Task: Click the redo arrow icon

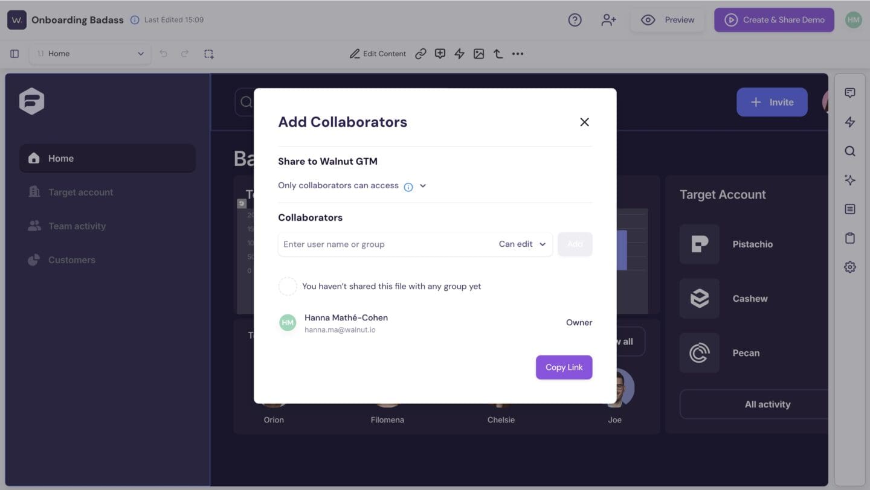Action: pos(185,54)
